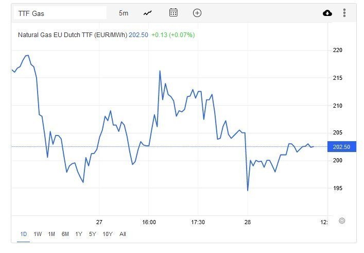Viewport: 364px width, 253px height.
Task: Show All historical data range
Action: 123,234
